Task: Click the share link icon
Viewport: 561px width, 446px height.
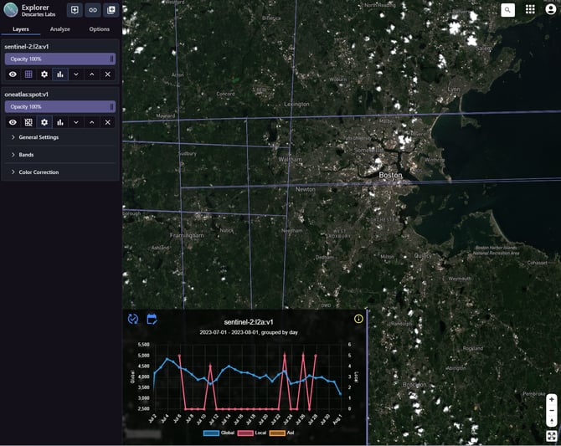Action: pos(92,10)
